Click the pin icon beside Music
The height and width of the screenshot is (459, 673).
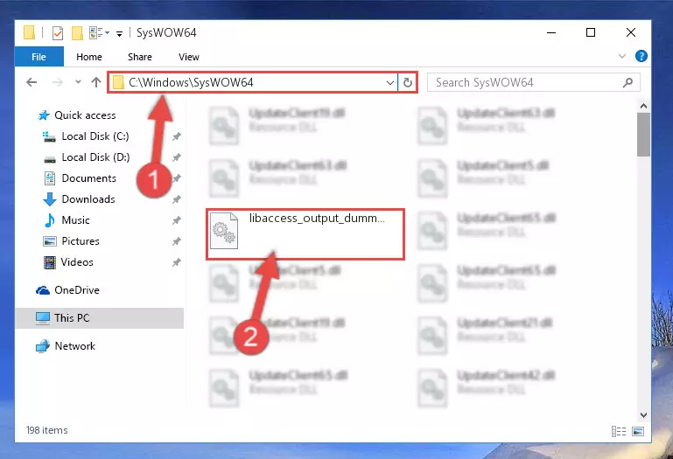[177, 220]
